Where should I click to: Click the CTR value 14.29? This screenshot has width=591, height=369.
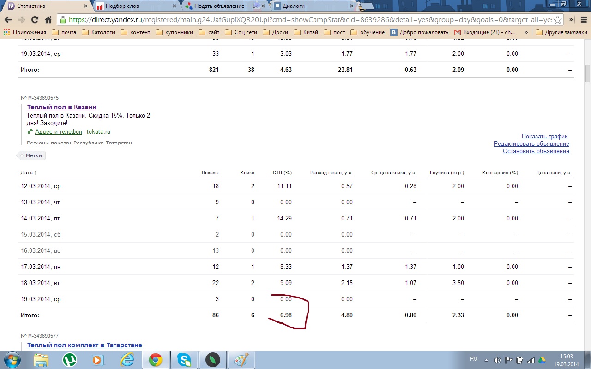pos(284,219)
